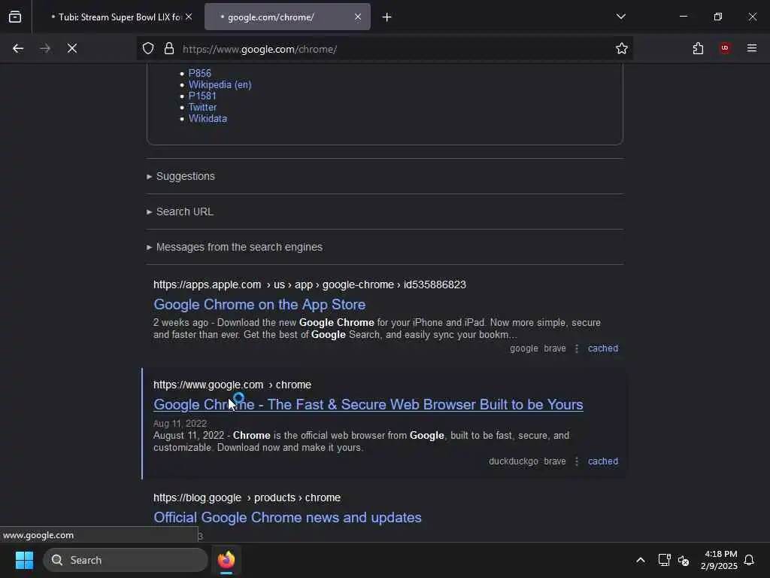Open network status tray icon
This screenshot has height=578, width=770.
click(664, 560)
